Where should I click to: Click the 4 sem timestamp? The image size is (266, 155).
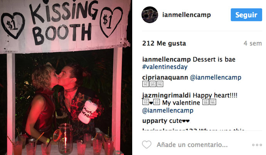253,43
